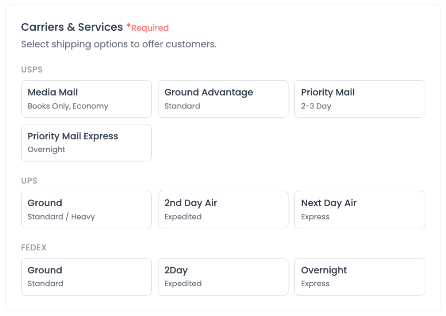Click the Expedited text in 2nd Day Air
The height and width of the screenshot is (316, 446).
[x=183, y=217]
